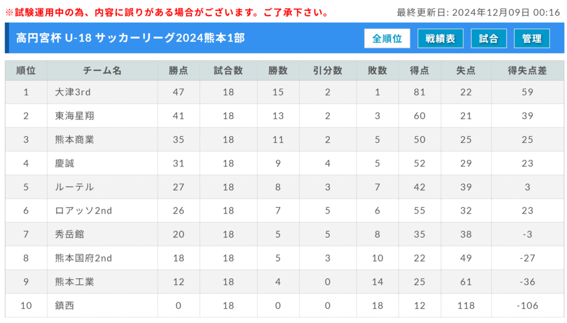Select team 熊本商業 row

point(285,139)
